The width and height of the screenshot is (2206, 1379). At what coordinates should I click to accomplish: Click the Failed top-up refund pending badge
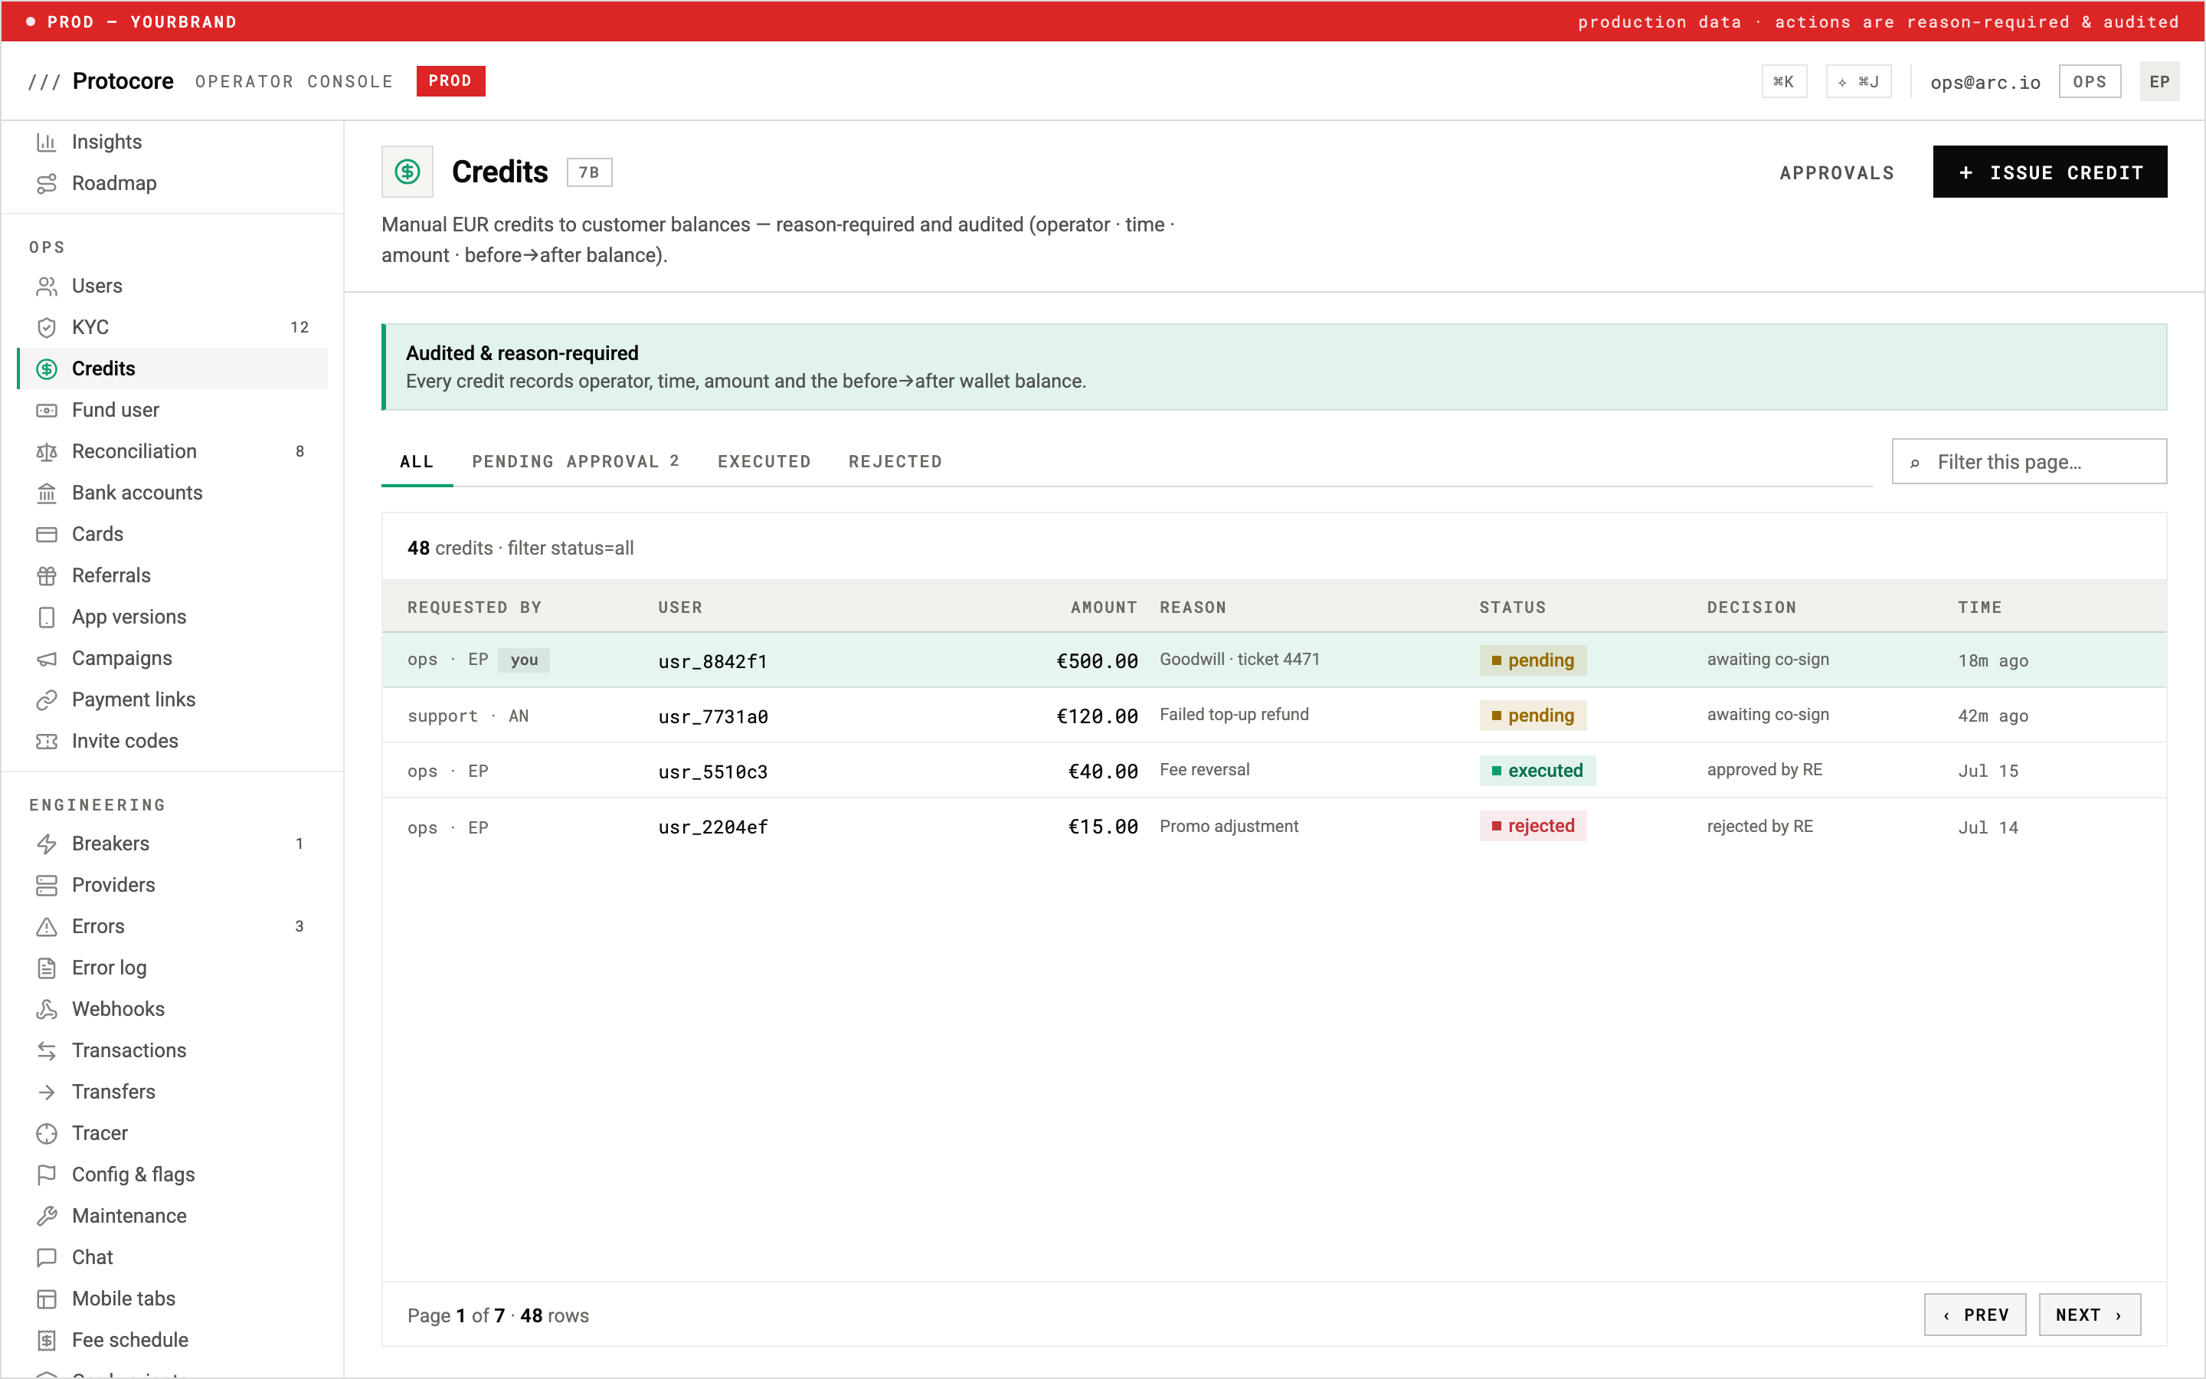pyautogui.click(x=1533, y=716)
